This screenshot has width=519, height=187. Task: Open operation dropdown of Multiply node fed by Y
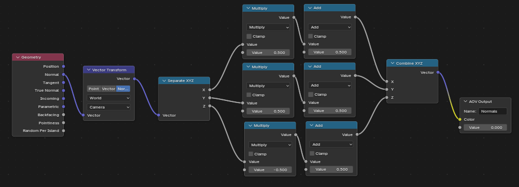point(268,86)
